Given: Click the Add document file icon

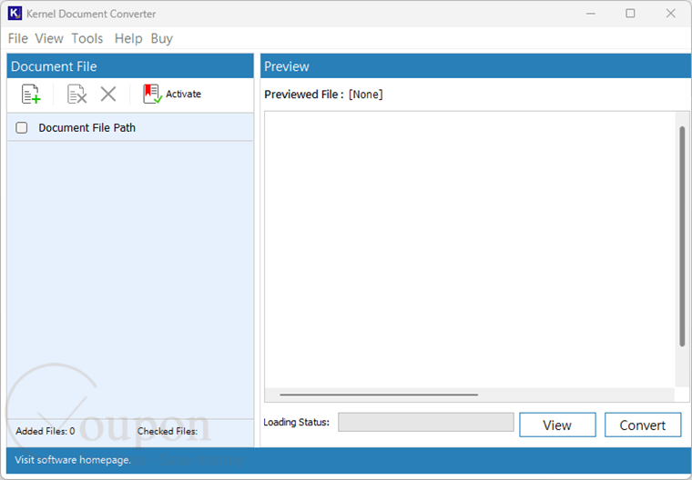Looking at the screenshot, I should pos(31,94).
